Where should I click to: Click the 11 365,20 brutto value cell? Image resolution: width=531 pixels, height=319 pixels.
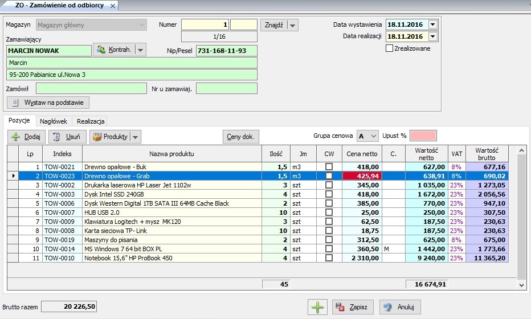pos(487,258)
